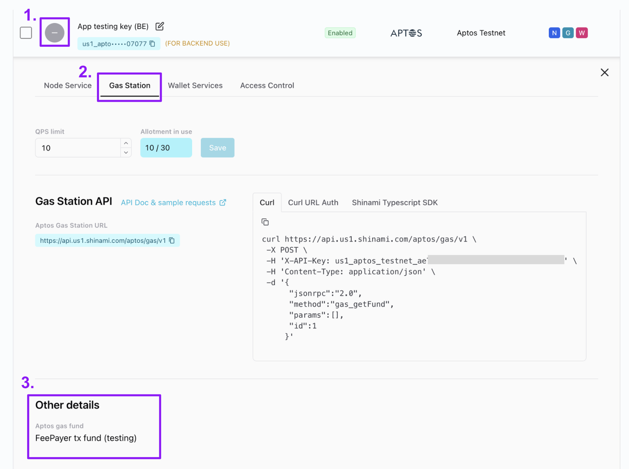This screenshot has height=469, width=629.
Task: Select the Curl code tab
Action: 267,202
